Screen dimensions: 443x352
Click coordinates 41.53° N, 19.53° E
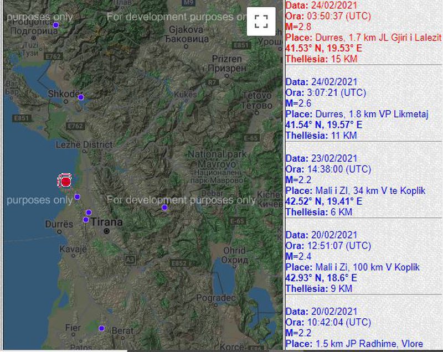tap(324, 48)
